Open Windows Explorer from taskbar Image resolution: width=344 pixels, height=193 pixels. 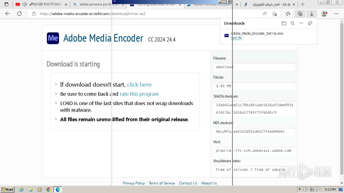30,190
